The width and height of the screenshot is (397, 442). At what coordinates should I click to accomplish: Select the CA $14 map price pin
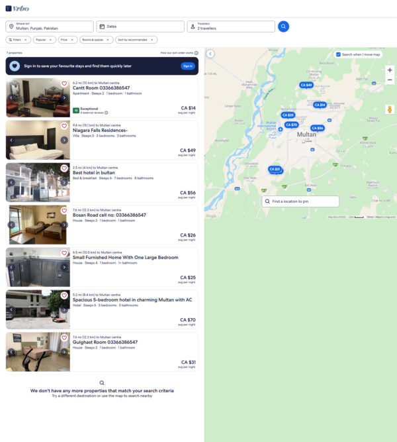click(320, 105)
